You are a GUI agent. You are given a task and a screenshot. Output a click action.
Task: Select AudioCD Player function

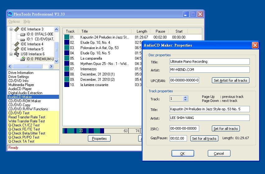[20, 89]
